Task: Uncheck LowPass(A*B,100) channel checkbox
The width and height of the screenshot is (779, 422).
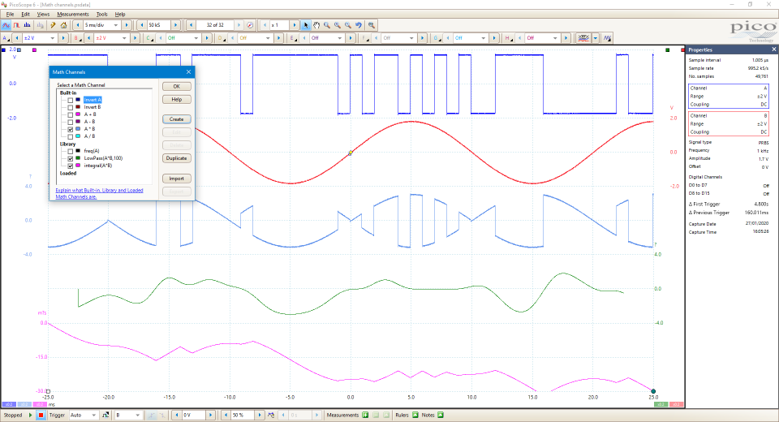Action: point(70,158)
